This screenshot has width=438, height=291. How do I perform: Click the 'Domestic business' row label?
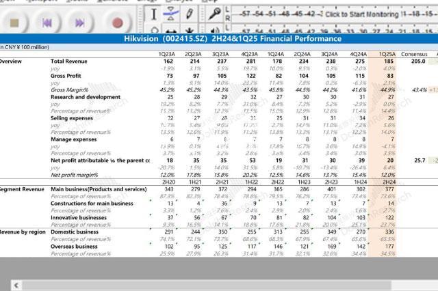click(75, 232)
